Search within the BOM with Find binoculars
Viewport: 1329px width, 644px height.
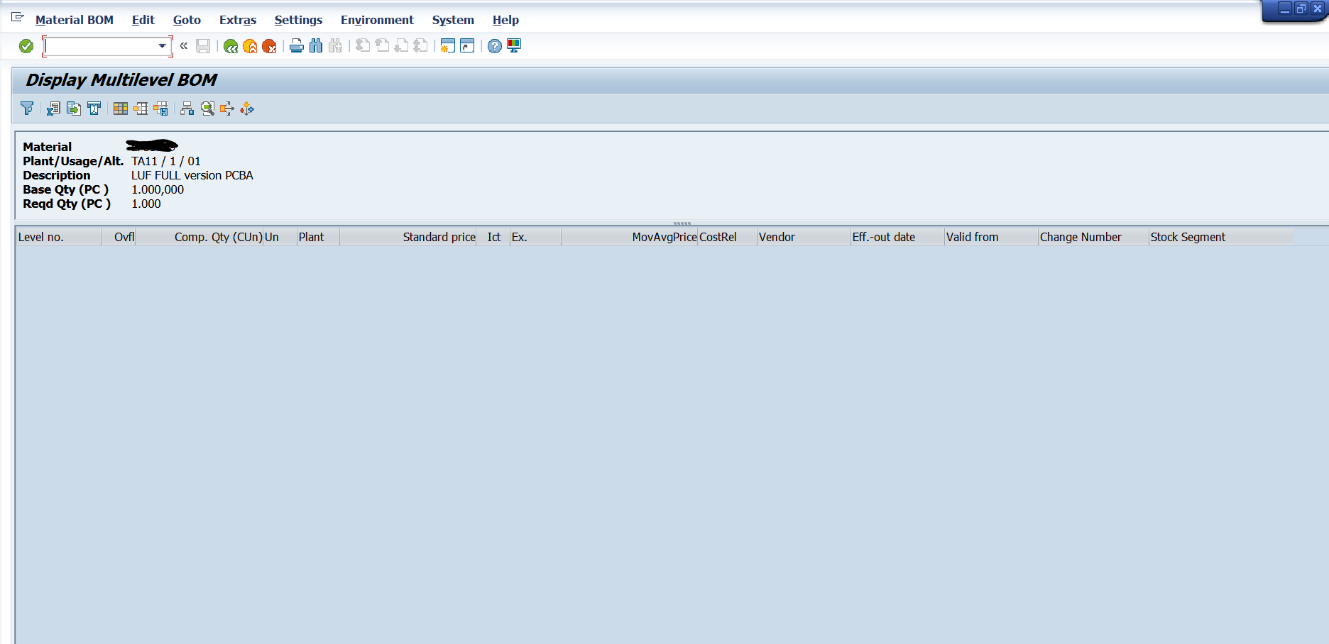pos(316,46)
